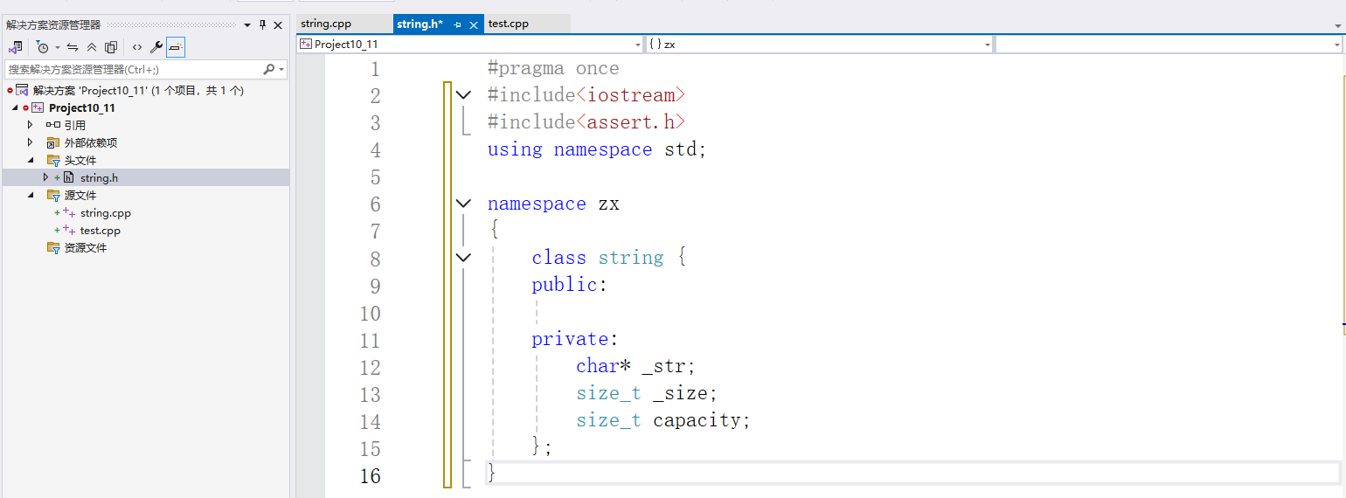Click the collapse all icon in Solution Explorer
Image resolution: width=1346 pixels, height=498 pixels.
click(92, 47)
